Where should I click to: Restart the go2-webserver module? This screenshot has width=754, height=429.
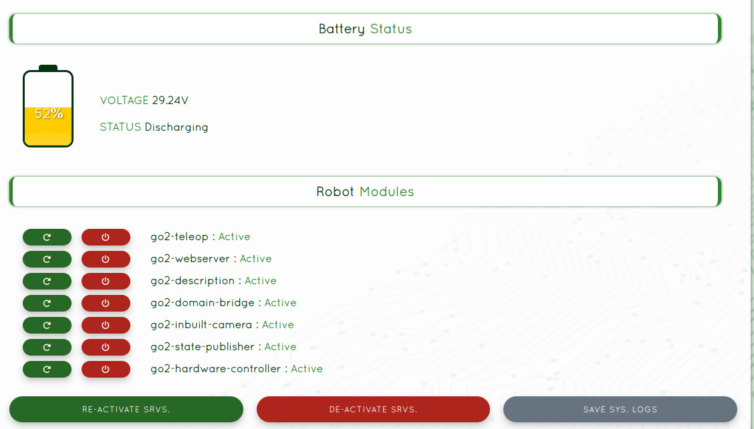click(x=47, y=259)
